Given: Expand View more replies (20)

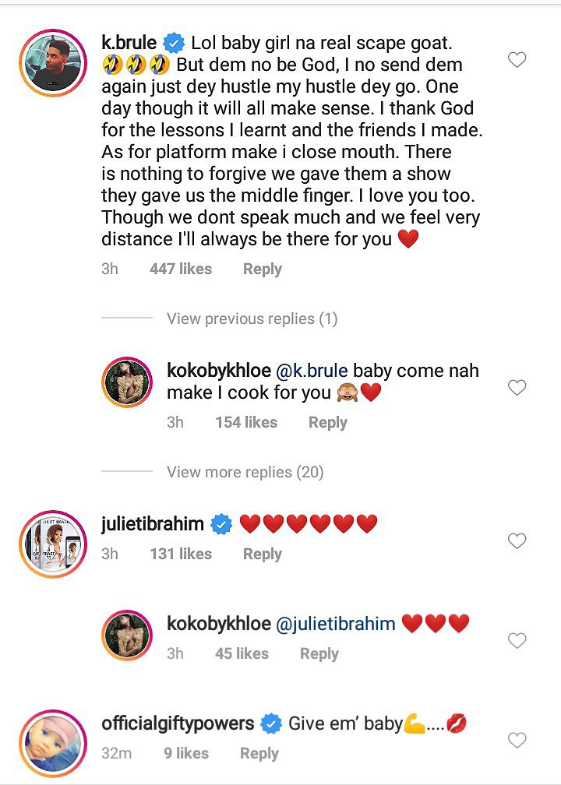Looking at the screenshot, I should [245, 472].
